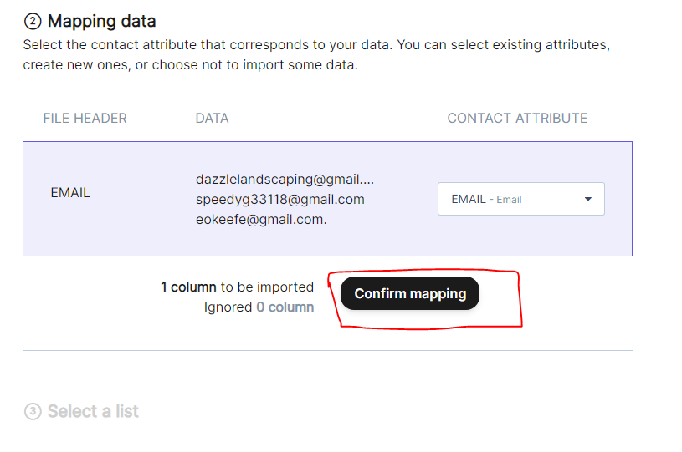
Task: Open the EMAIL contact attribute dropdown
Action: [520, 199]
